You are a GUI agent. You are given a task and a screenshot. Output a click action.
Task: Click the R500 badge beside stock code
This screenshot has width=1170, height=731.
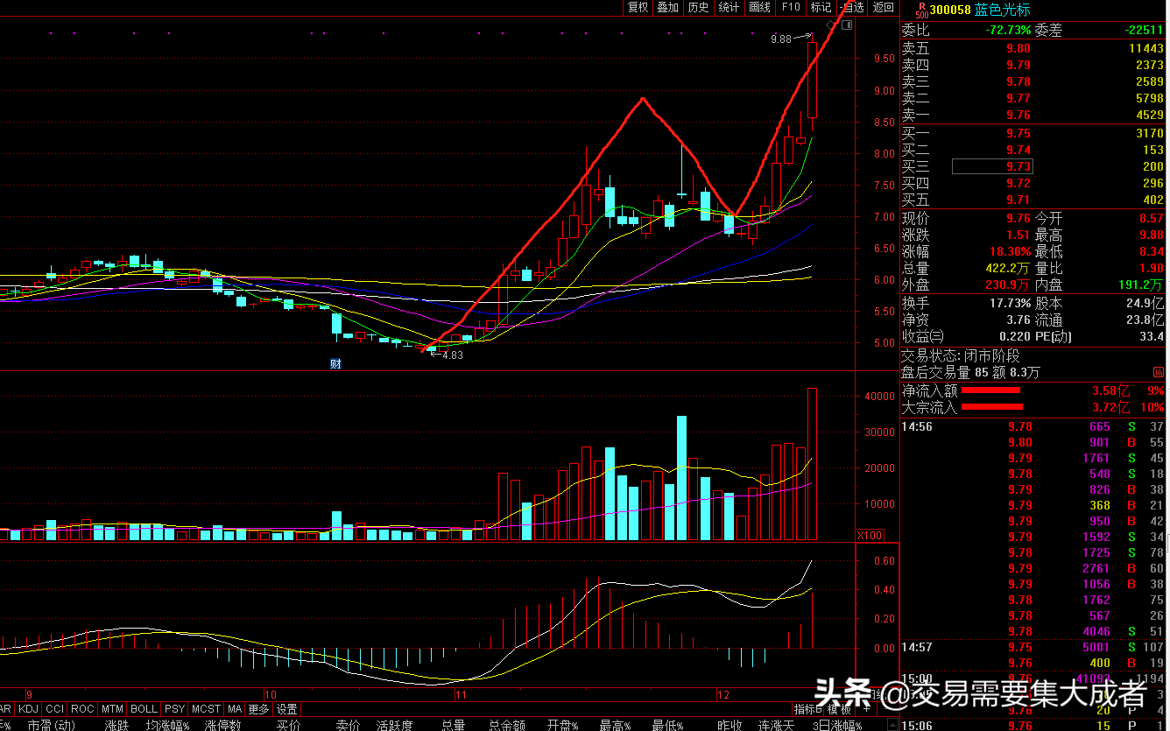coord(920,10)
